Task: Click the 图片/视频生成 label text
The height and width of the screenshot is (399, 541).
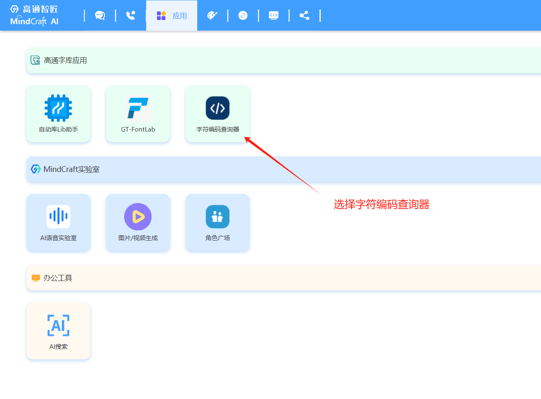Action: [x=138, y=238]
